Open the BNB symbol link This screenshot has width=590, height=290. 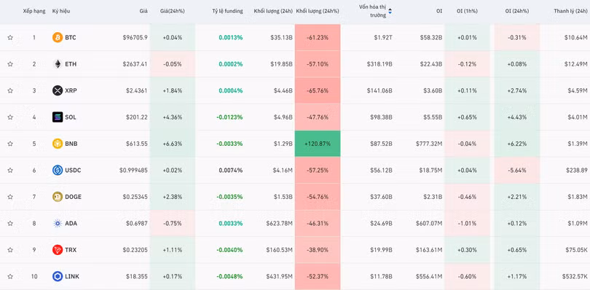point(71,144)
